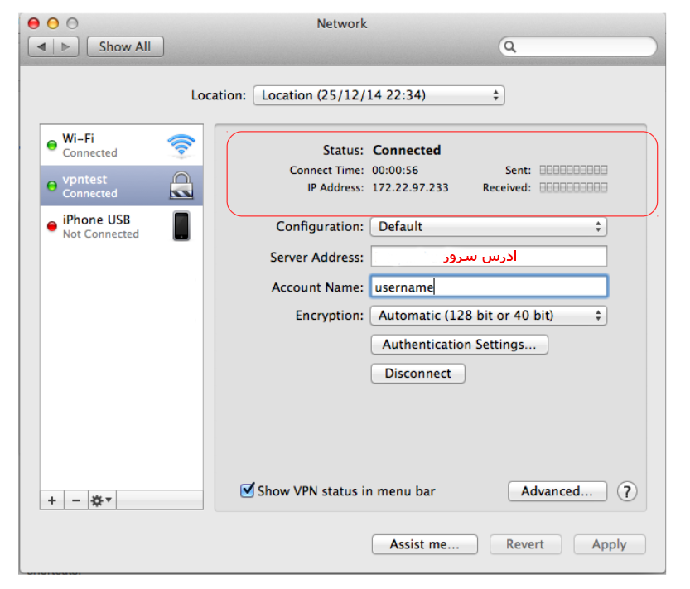Click the Advanced… button
This screenshot has width=690, height=589.
coord(557,491)
